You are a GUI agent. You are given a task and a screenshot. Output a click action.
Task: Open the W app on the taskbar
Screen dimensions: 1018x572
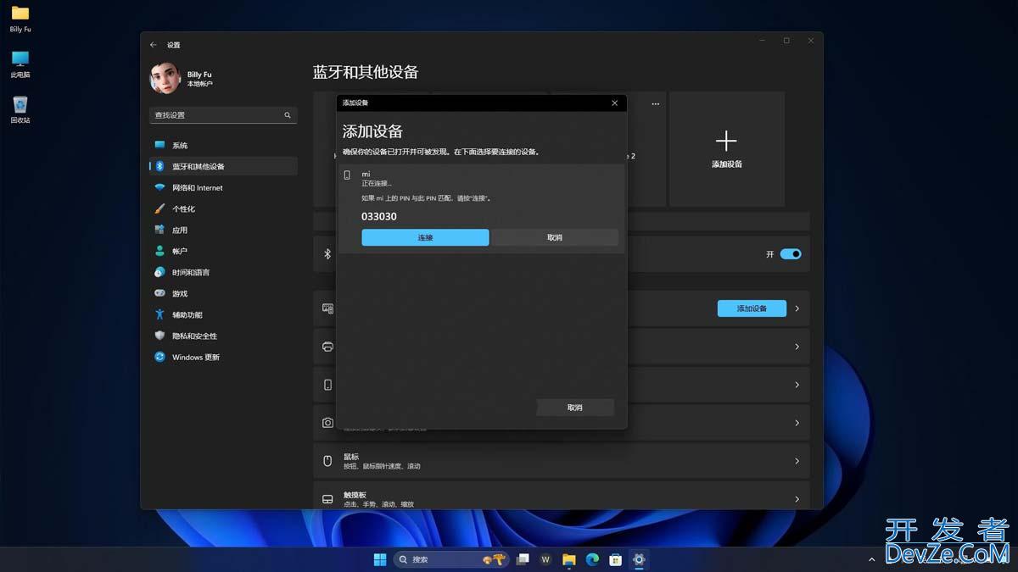coord(545,559)
